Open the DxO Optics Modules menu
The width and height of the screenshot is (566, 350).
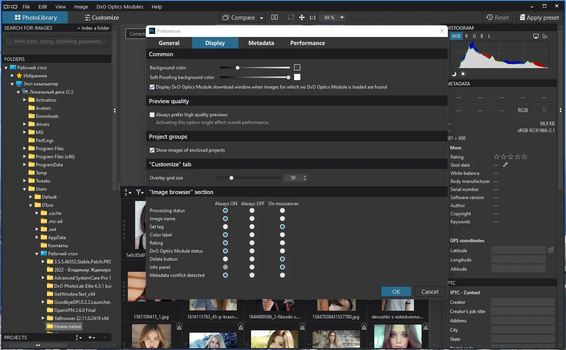pyautogui.click(x=120, y=7)
